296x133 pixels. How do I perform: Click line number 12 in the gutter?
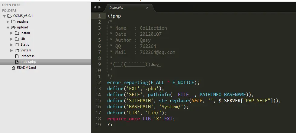point(98,83)
